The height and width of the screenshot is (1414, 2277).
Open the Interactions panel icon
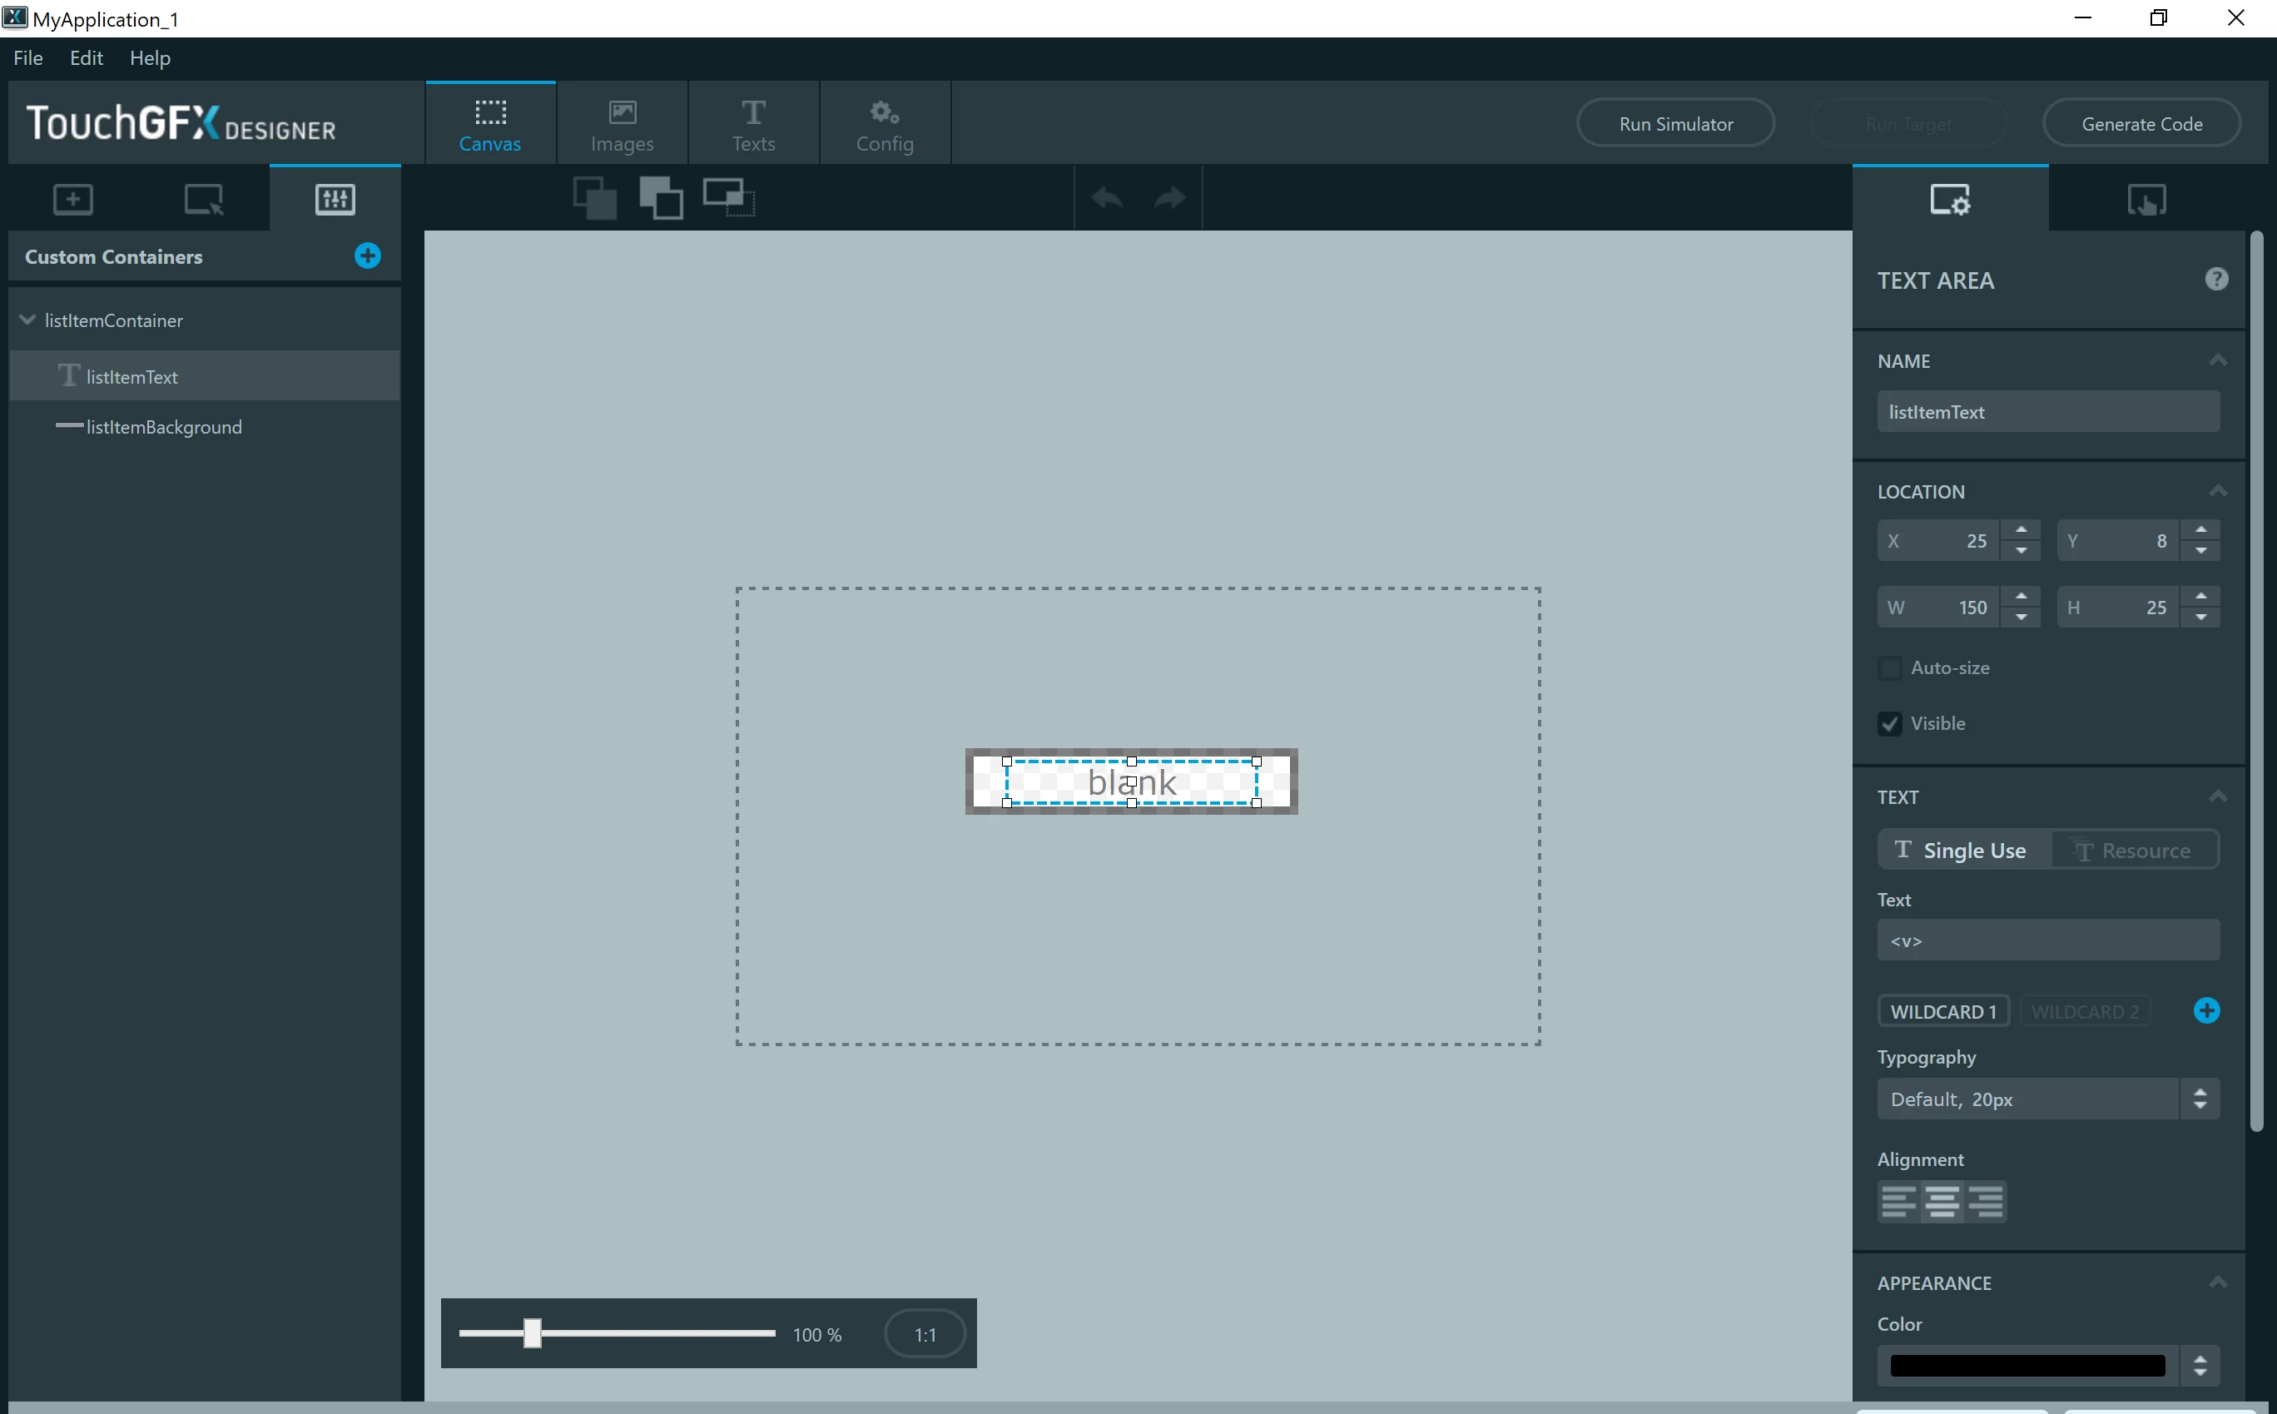point(2146,200)
